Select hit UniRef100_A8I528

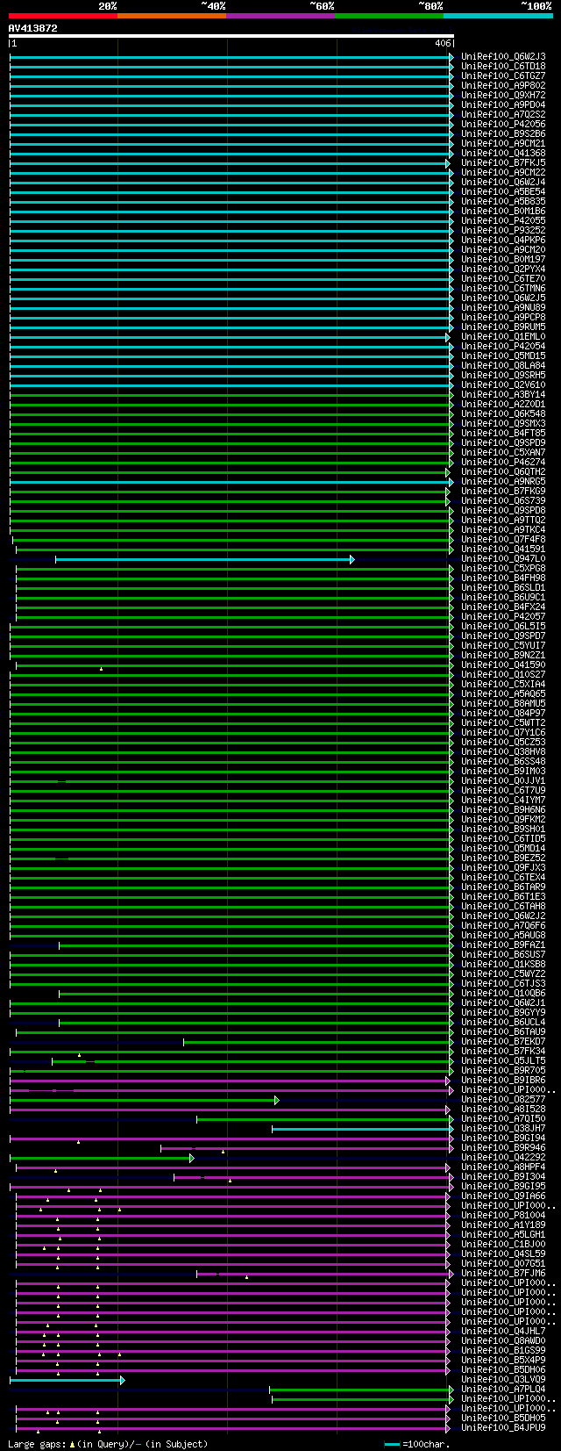pos(503,1109)
